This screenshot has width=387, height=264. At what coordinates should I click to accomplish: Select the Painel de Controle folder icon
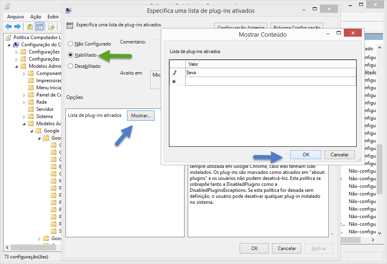click(x=31, y=95)
